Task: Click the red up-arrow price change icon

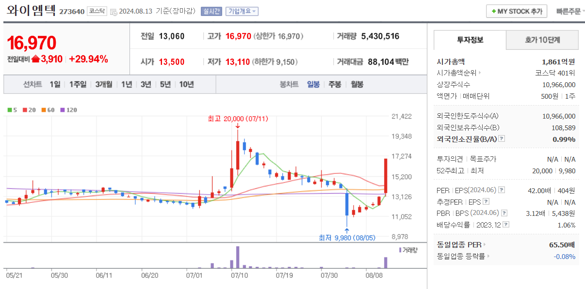Action: coord(35,60)
